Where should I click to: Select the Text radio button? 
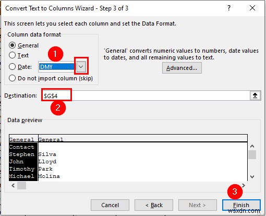pyautogui.click(x=12, y=55)
